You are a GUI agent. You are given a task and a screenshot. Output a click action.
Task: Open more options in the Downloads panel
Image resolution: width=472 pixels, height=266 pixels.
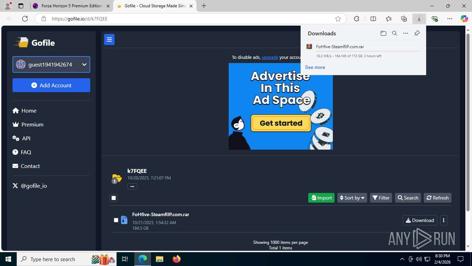[x=405, y=33]
